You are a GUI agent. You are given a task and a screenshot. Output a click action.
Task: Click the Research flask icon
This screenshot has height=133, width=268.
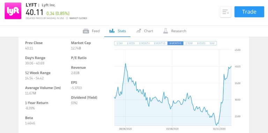(165, 31)
